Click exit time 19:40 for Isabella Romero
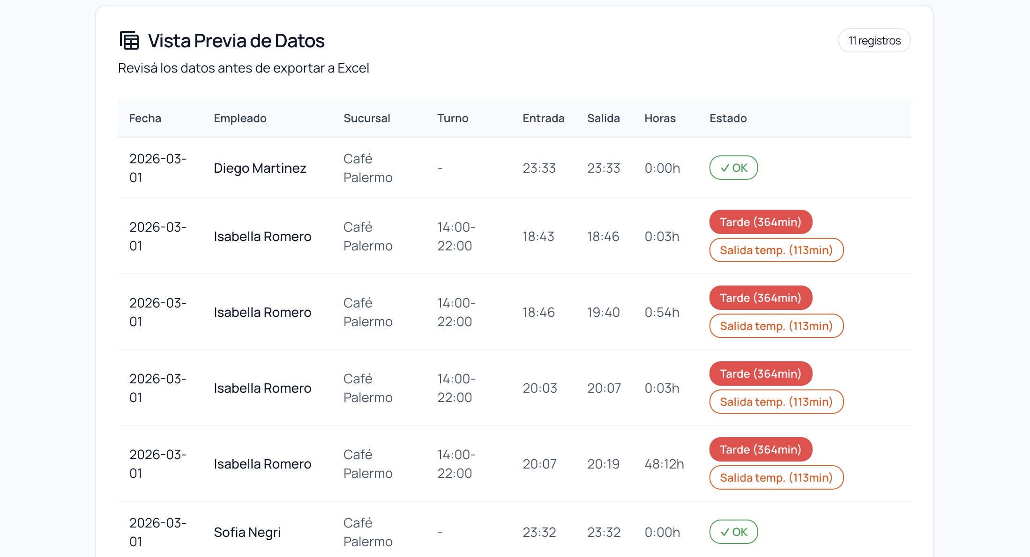This screenshot has height=557, width=1030. point(604,312)
